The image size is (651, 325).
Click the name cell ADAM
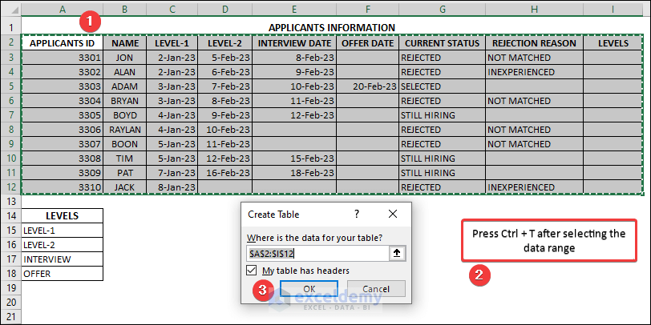(x=125, y=86)
